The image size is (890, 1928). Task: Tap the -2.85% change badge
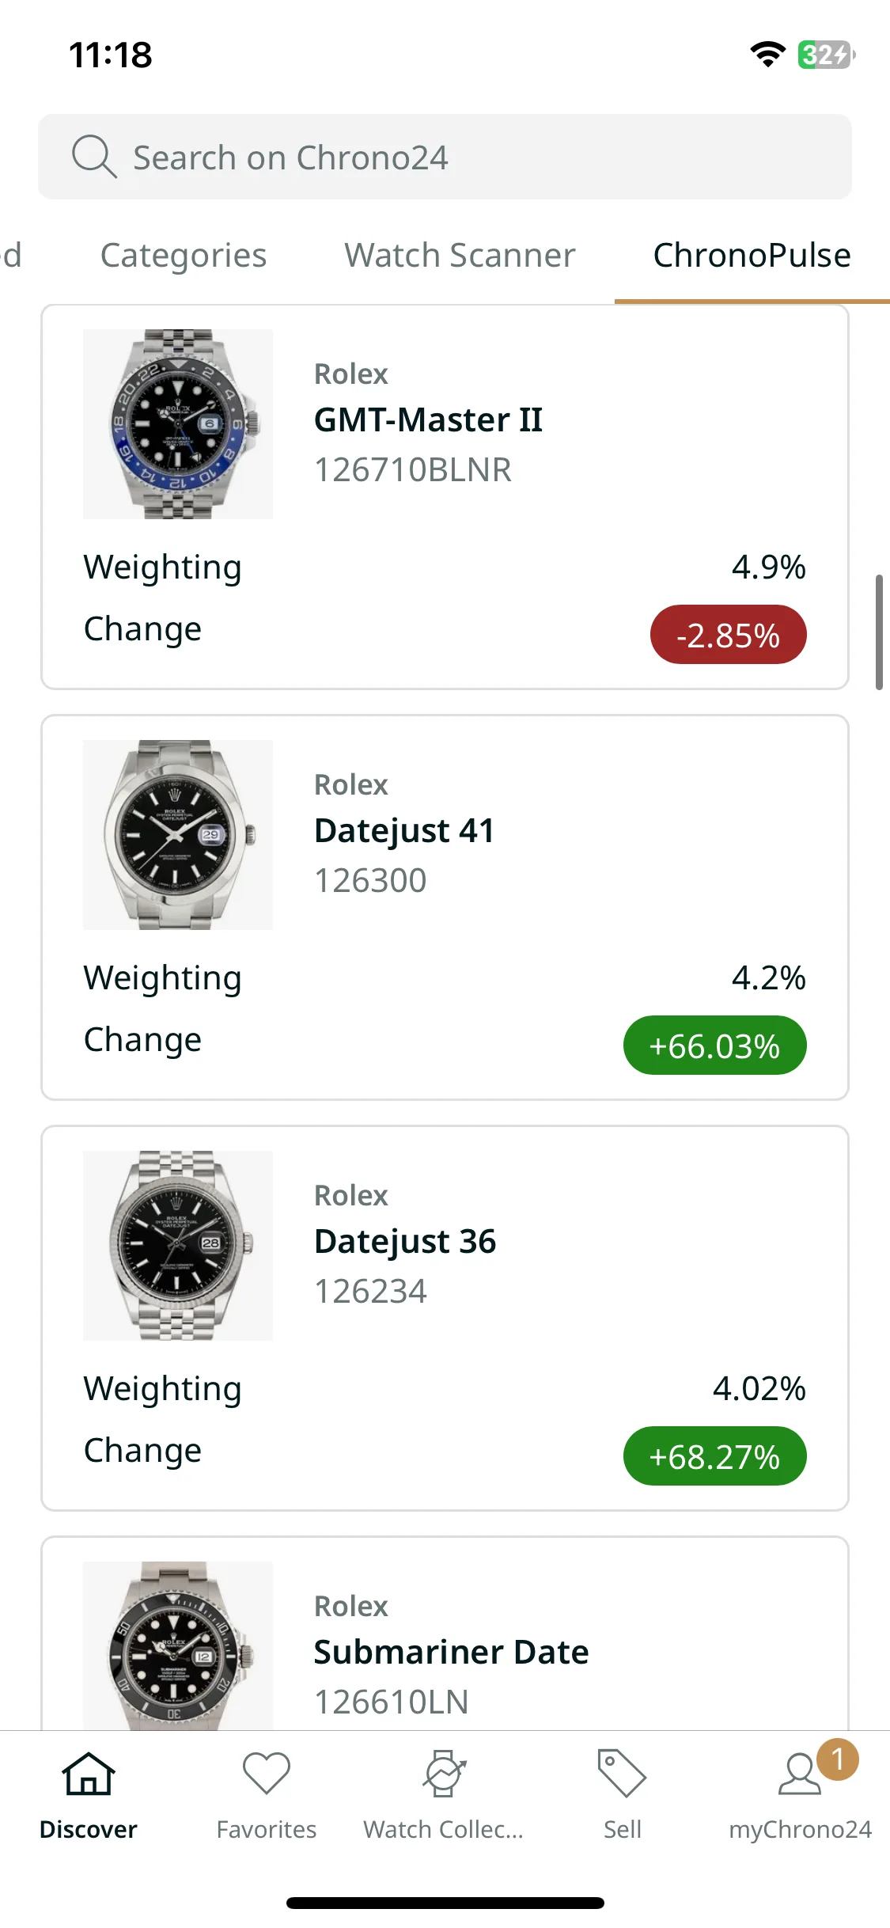(728, 635)
